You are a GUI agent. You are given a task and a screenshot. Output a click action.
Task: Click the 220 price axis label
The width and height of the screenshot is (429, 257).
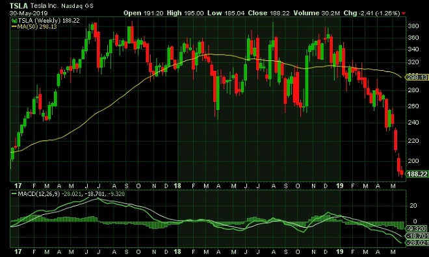point(413,141)
